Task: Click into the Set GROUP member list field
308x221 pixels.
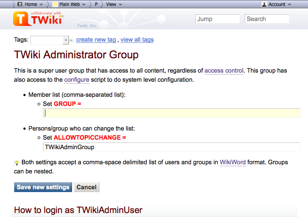Action: [x=172, y=113]
